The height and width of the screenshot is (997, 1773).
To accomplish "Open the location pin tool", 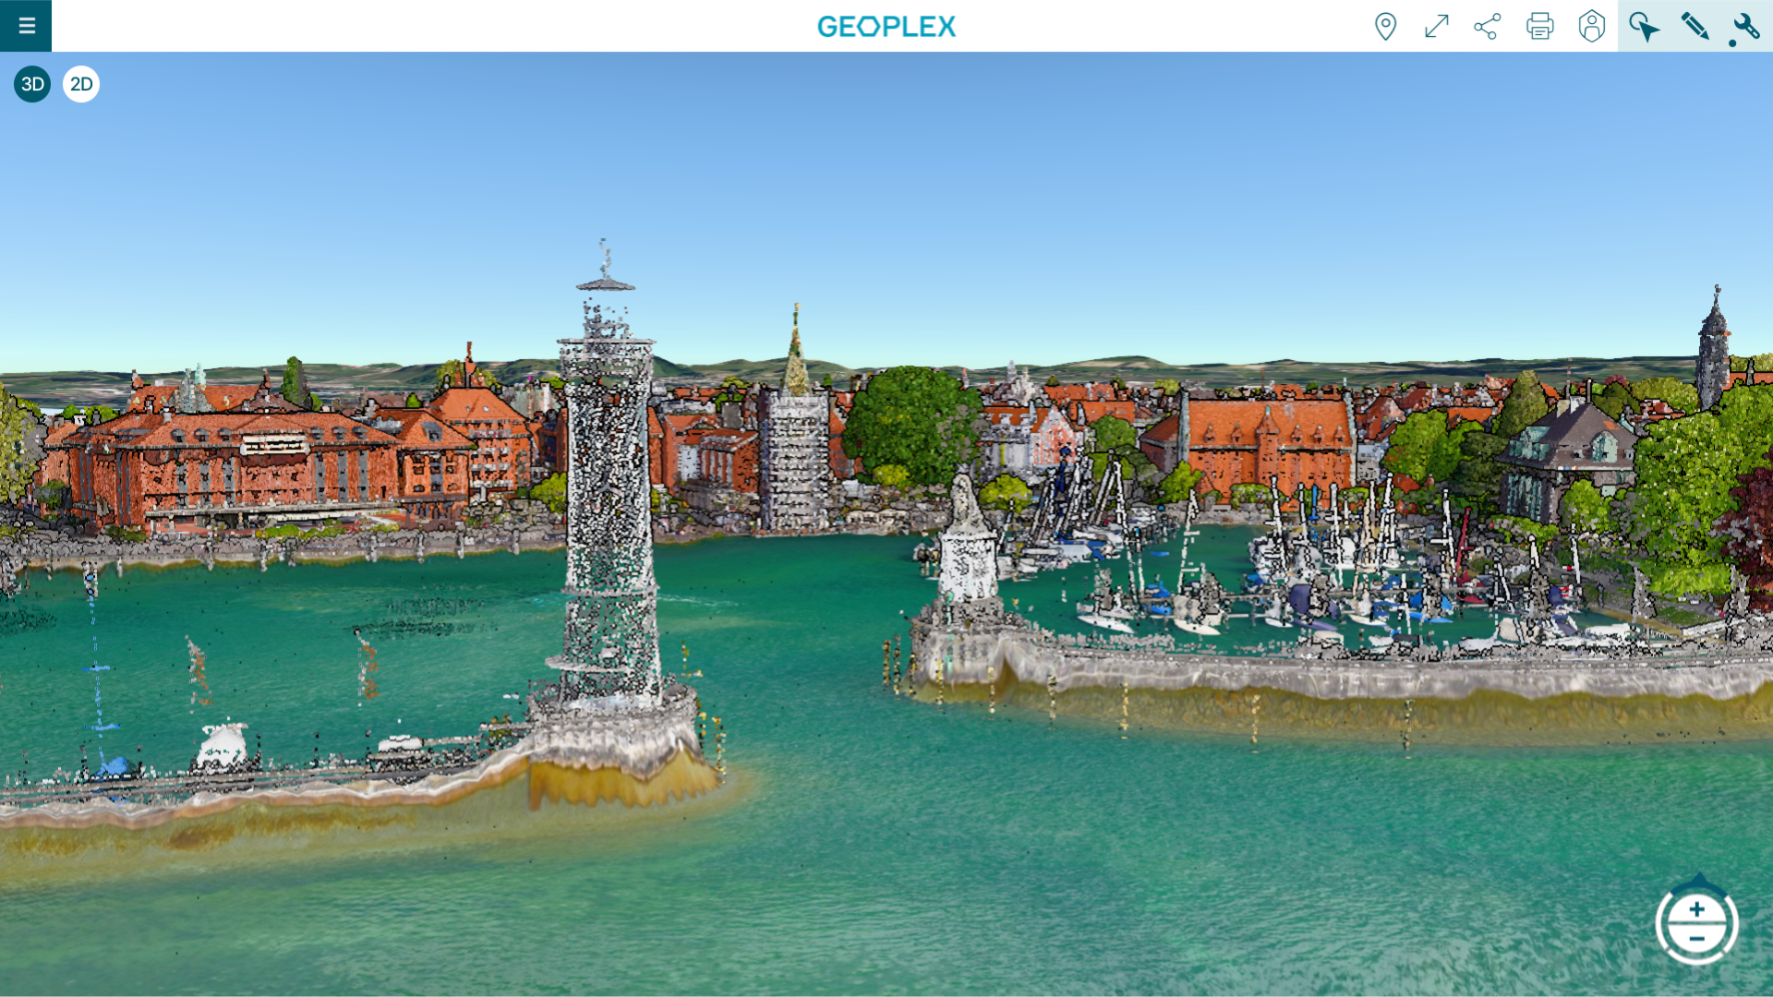I will [x=1385, y=26].
